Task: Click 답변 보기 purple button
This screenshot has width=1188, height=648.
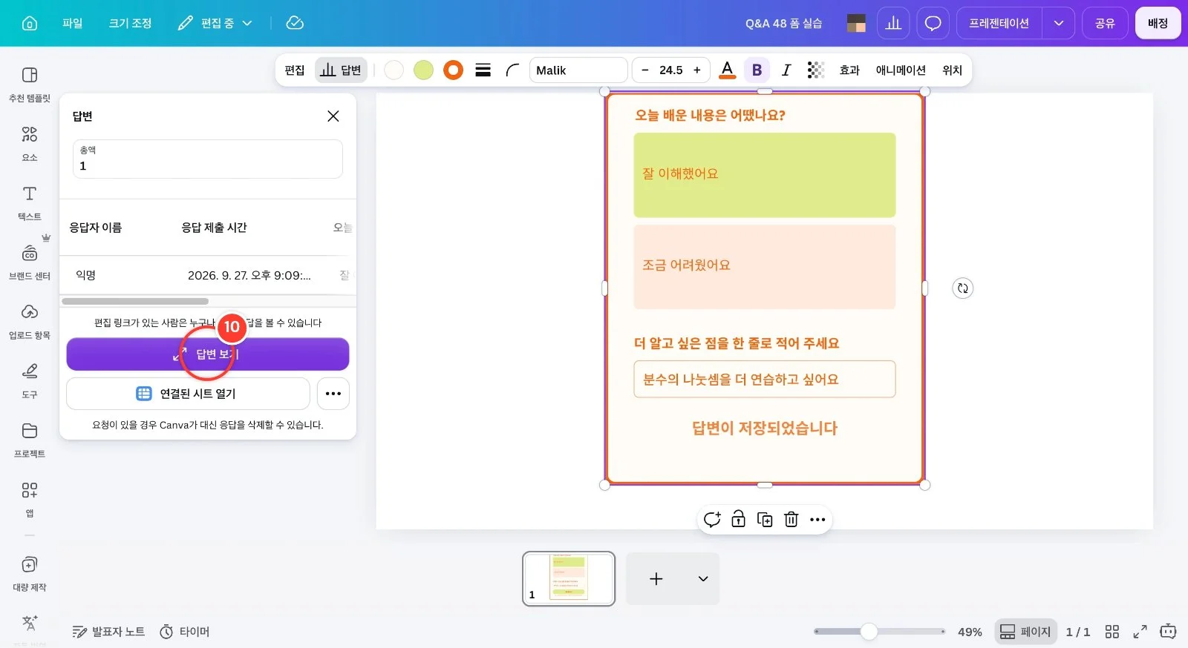Action: (x=208, y=354)
